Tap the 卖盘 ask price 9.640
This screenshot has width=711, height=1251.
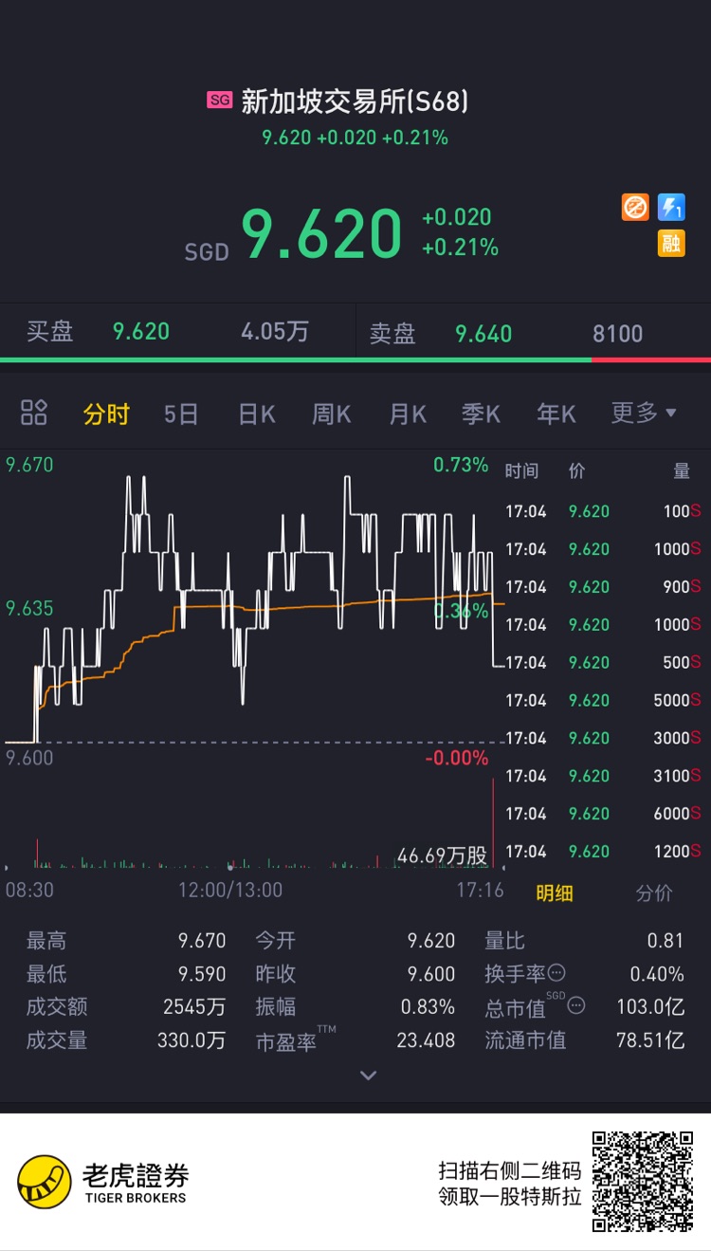pyautogui.click(x=483, y=334)
